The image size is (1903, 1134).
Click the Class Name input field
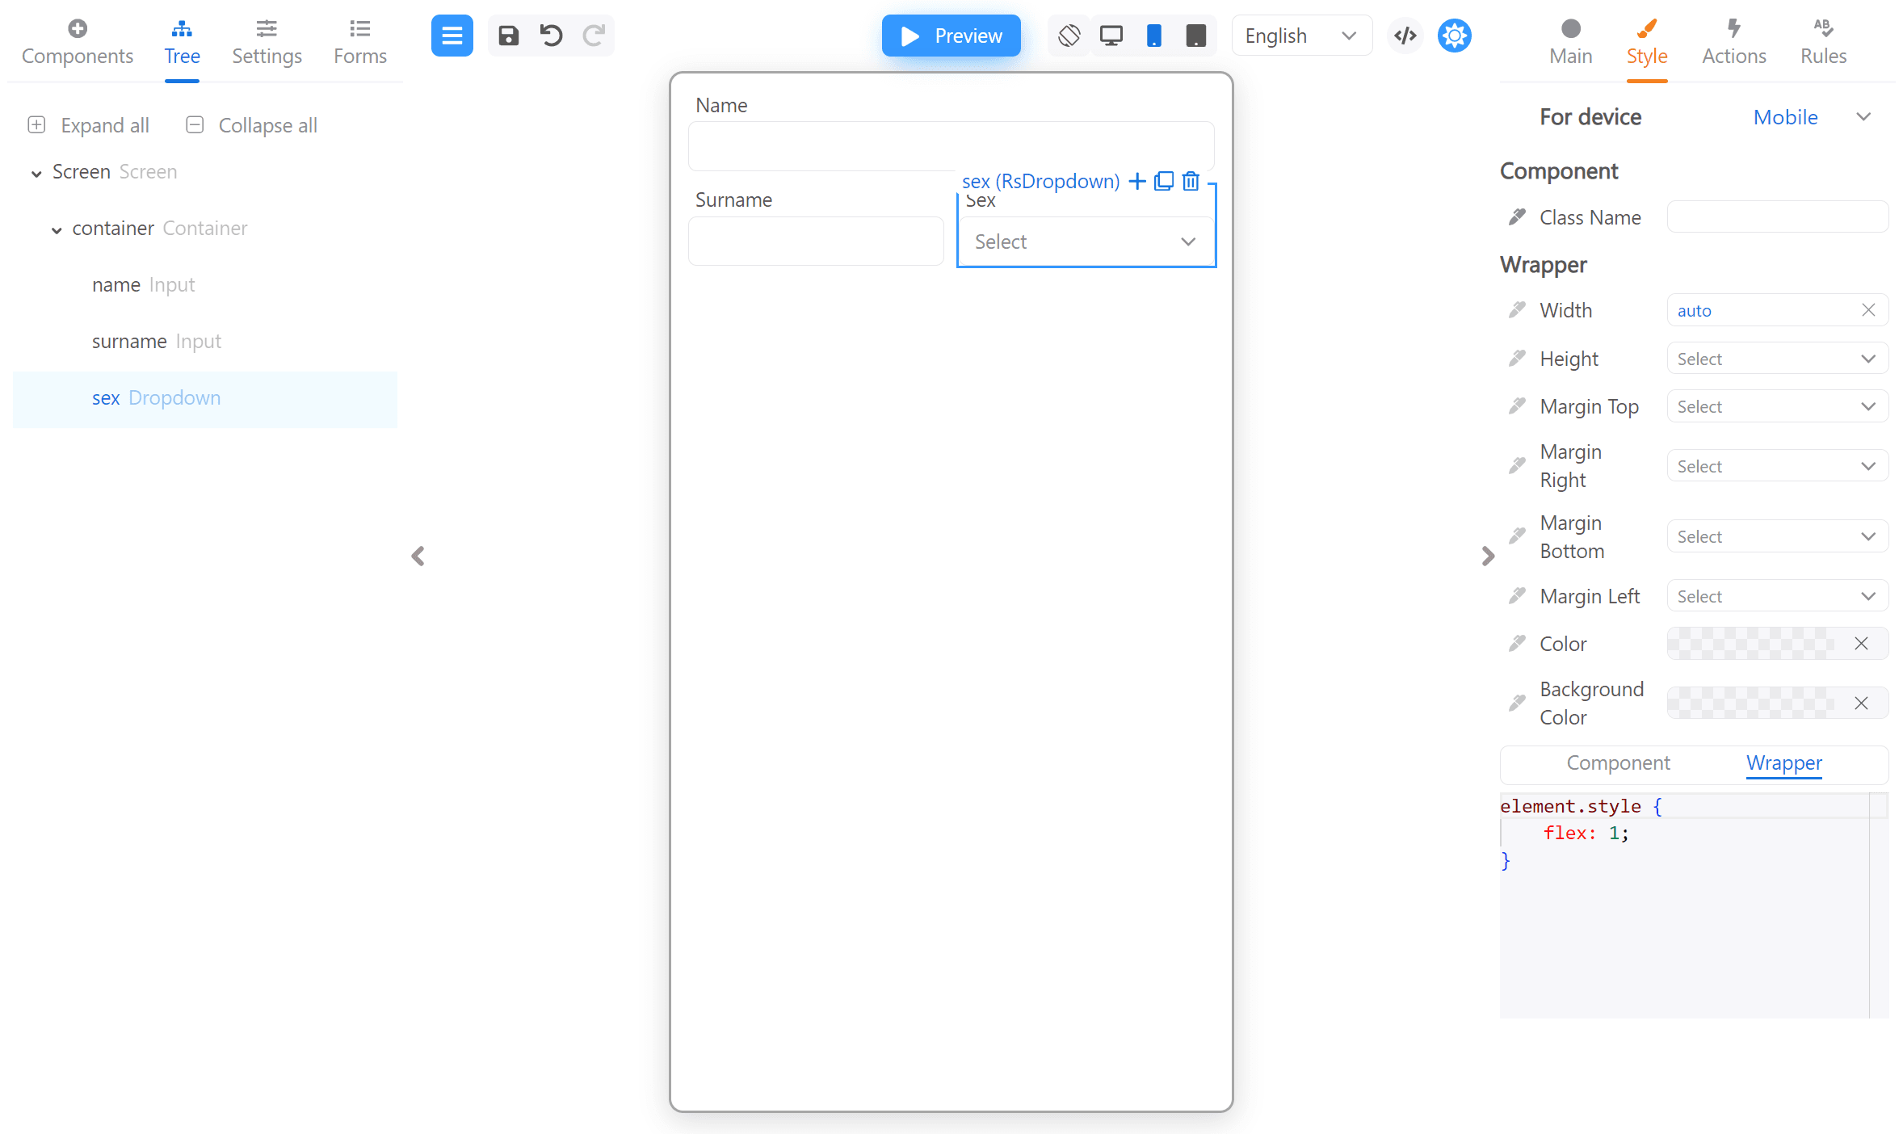[1776, 216]
